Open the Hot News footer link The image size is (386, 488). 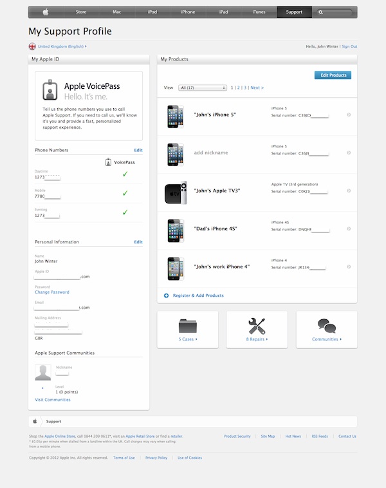click(293, 436)
